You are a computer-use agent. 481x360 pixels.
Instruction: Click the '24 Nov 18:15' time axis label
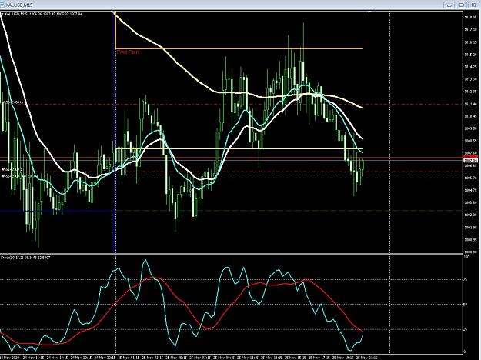click(x=58, y=358)
